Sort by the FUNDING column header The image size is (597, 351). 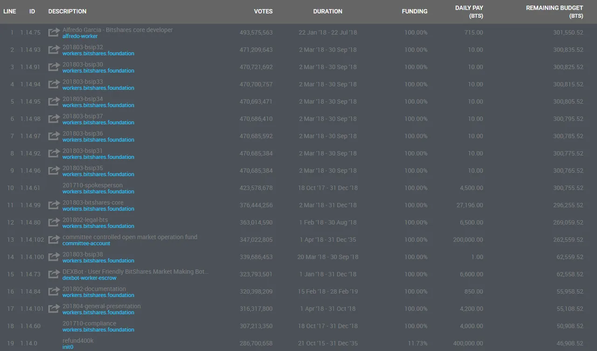click(415, 11)
